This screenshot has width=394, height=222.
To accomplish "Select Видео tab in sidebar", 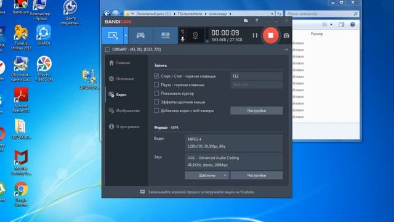I will (x=118, y=94).
